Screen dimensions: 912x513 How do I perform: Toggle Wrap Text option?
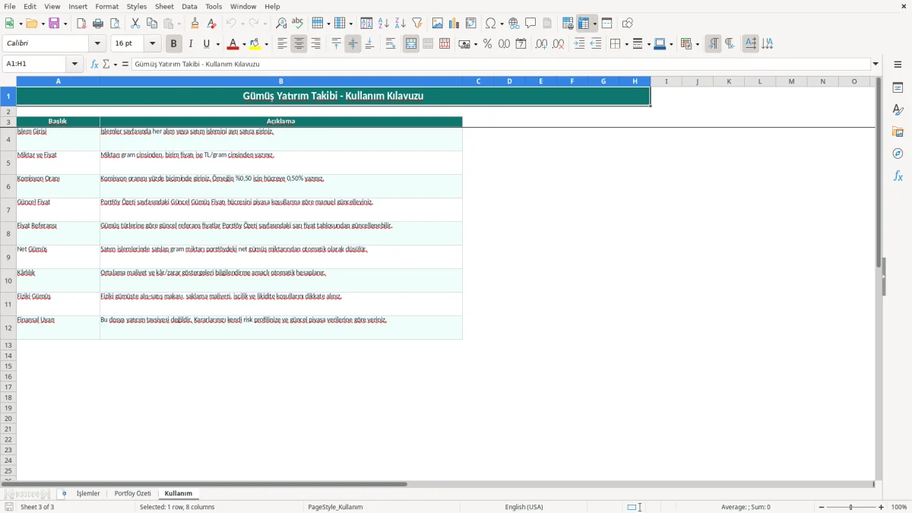tap(391, 44)
